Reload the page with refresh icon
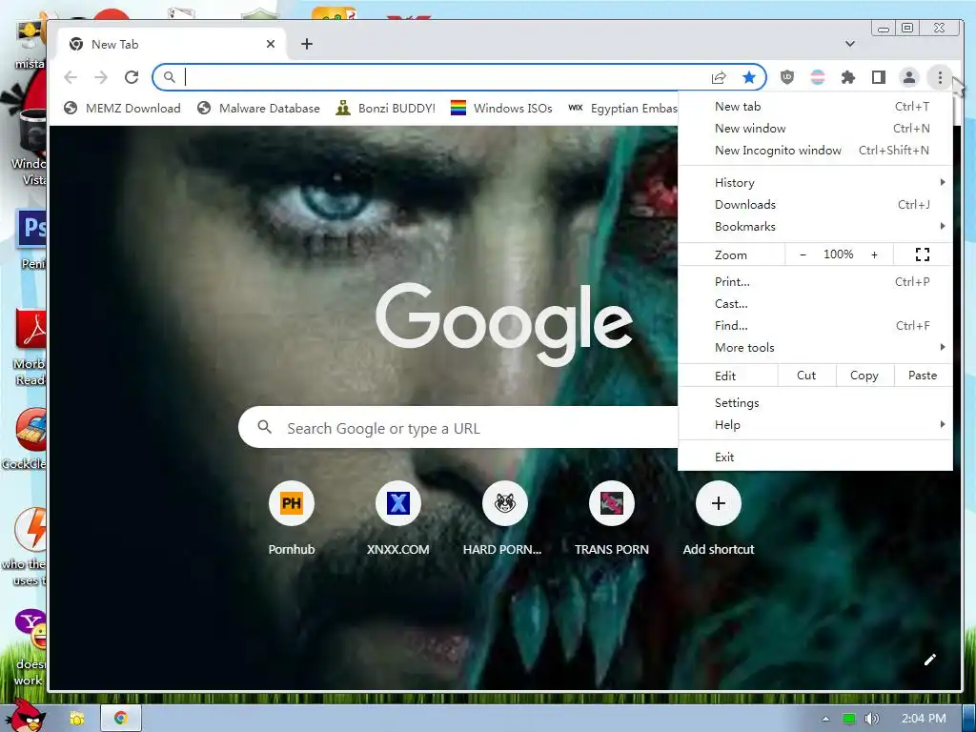The width and height of the screenshot is (976, 732). click(x=132, y=77)
